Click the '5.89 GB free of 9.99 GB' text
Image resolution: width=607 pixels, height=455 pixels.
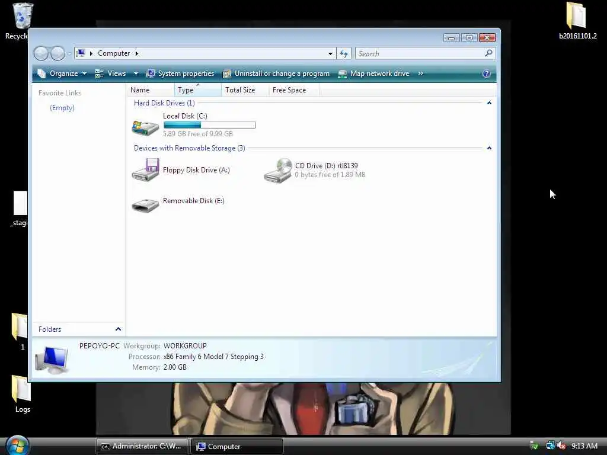(198, 134)
